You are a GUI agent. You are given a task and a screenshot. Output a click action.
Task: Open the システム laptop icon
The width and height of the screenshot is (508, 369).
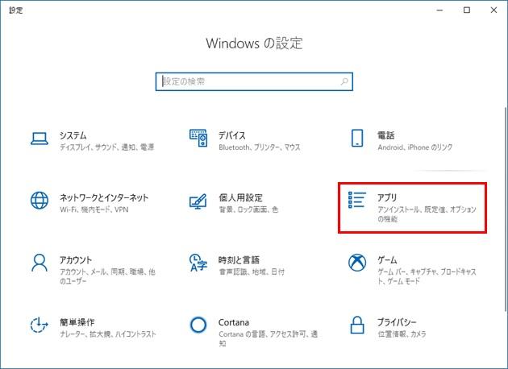[x=40, y=139]
